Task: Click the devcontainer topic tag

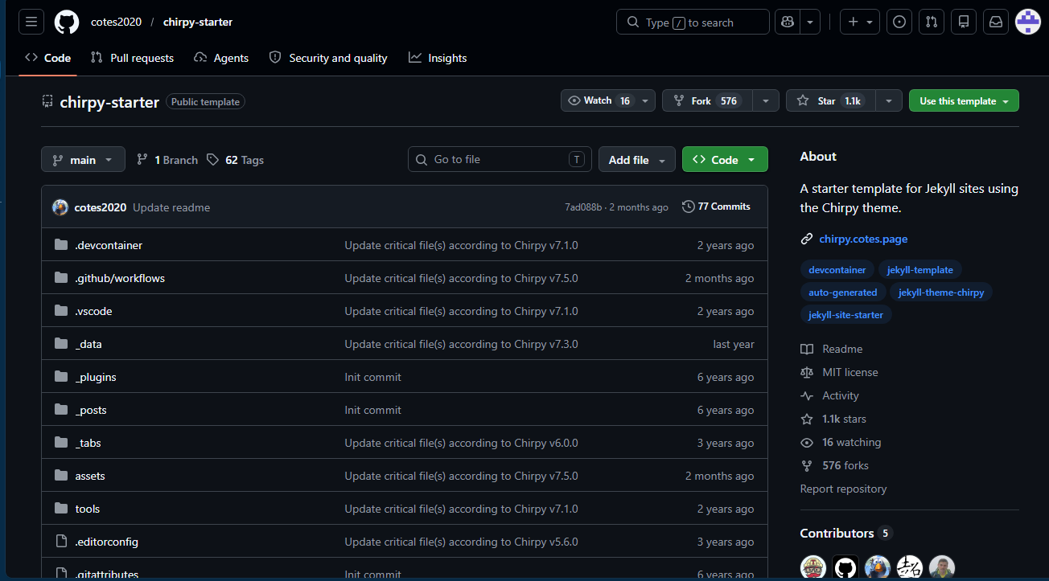Action: [x=837, y=269]
